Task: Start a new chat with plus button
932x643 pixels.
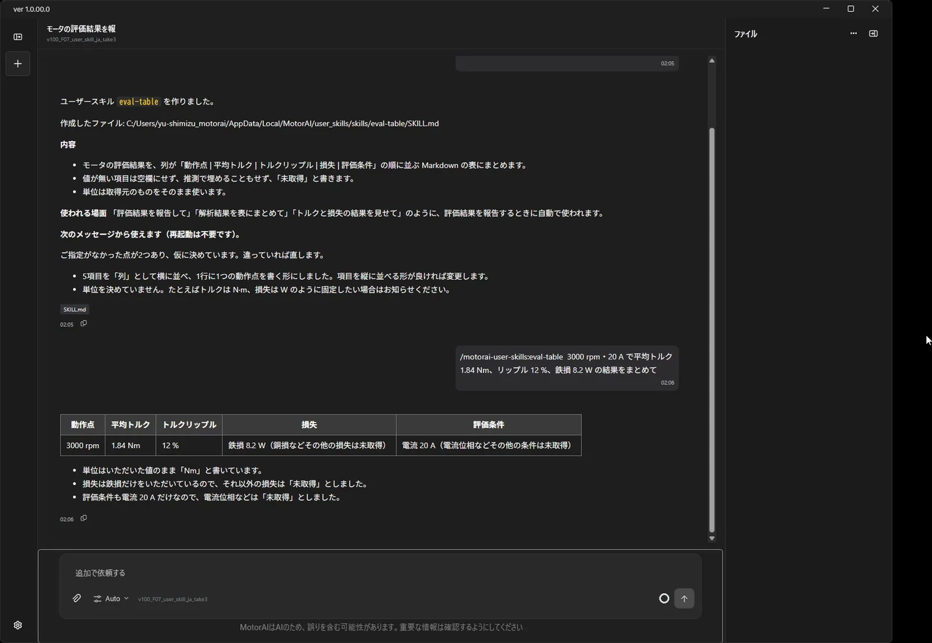Action: point(18,63)
